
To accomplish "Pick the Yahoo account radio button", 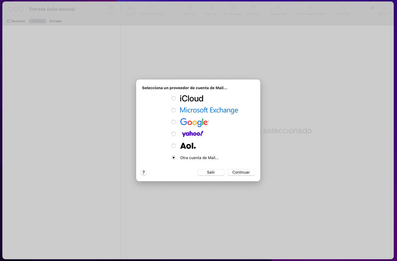I will tap(174, 134).
